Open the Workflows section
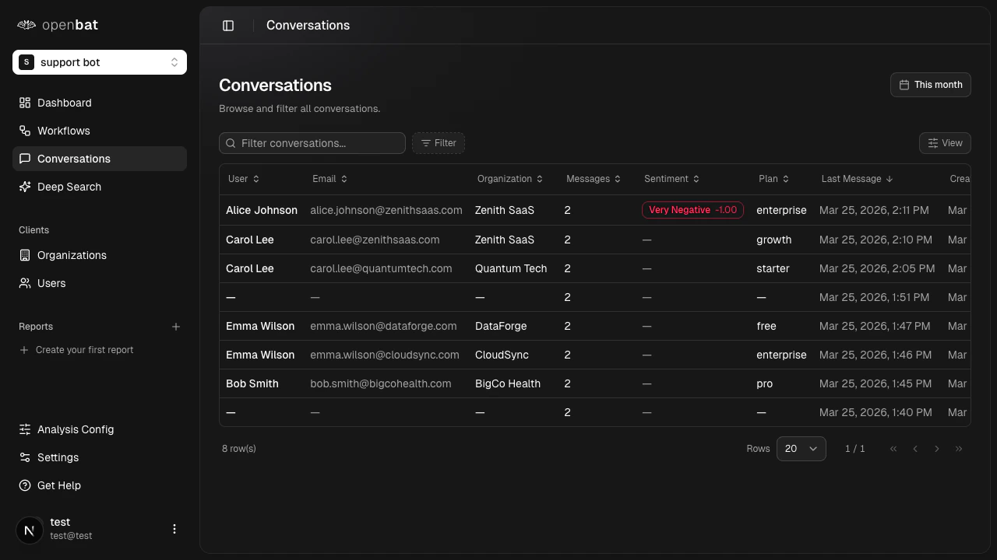Image resolution: width=997 pixels, height=560 pixels. pos(63,131)
